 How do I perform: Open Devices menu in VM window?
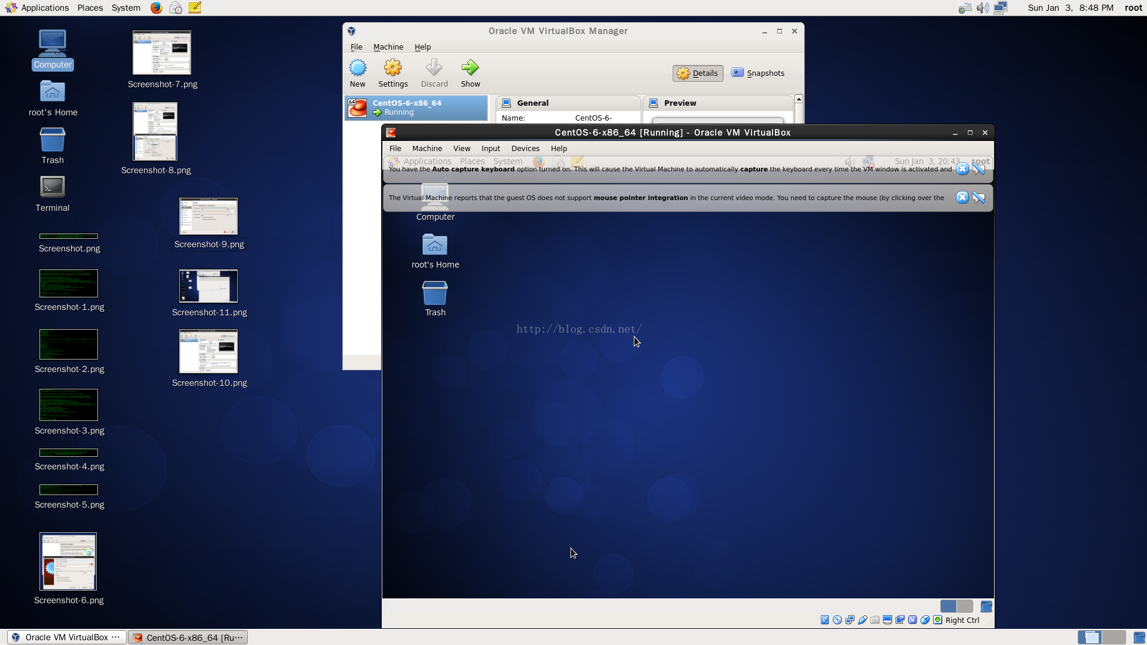pyautogui.click(x=525, y=148)
